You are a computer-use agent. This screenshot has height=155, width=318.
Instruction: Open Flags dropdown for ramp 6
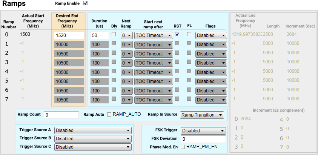tap(211, 91)
